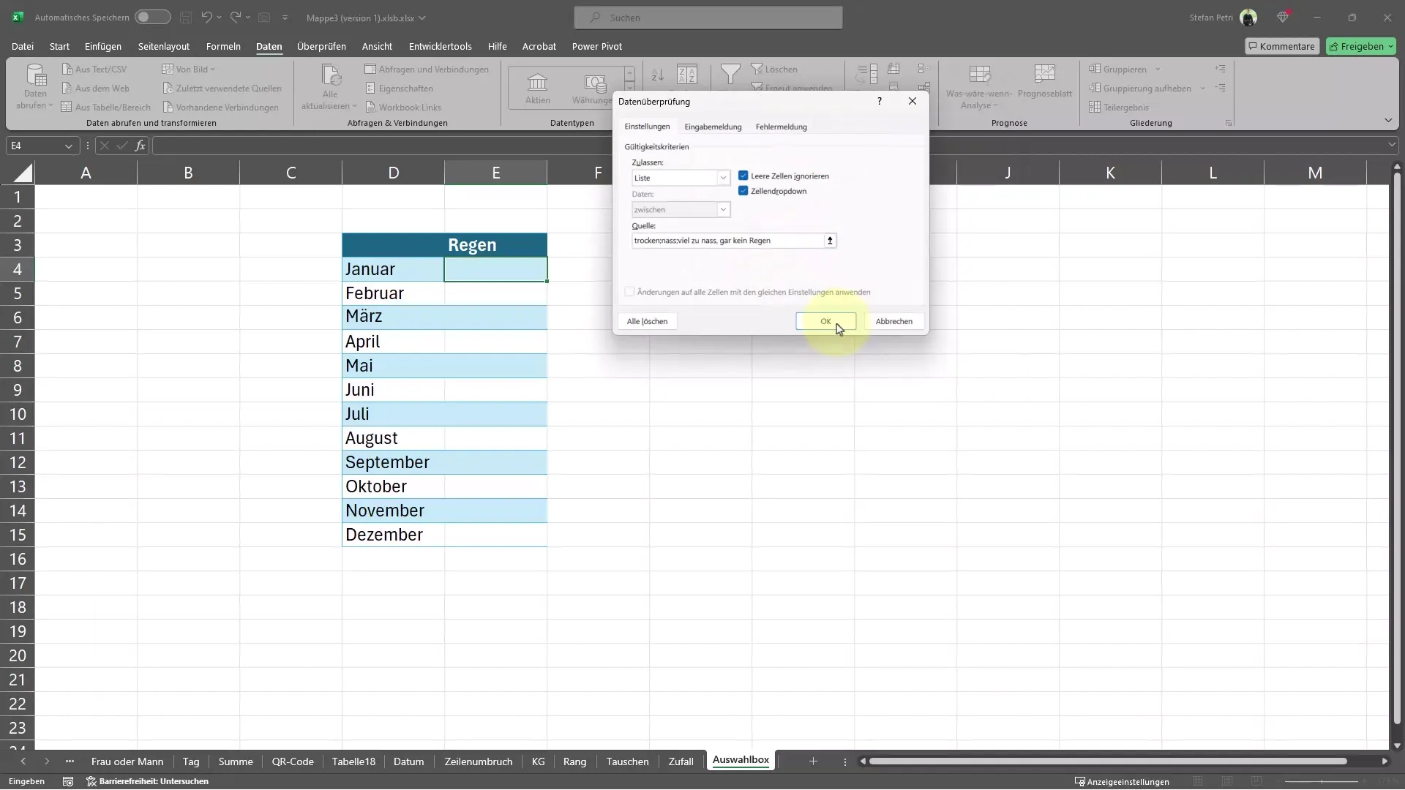
Task: Switch to Zufall sheet tab
Action: tap(681, 761)
